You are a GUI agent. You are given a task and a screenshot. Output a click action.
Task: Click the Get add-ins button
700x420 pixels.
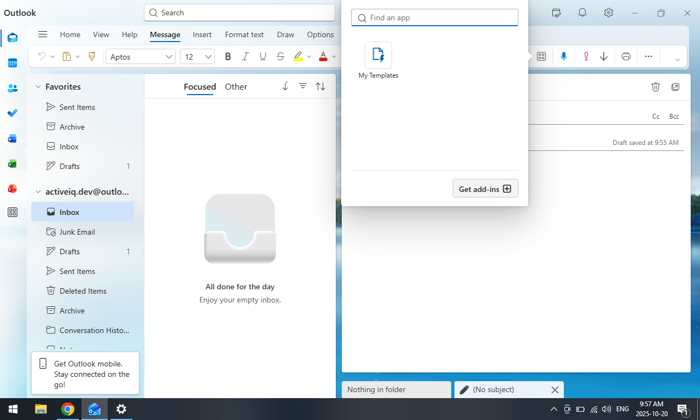pyautogui.click(x=485, y=189)
